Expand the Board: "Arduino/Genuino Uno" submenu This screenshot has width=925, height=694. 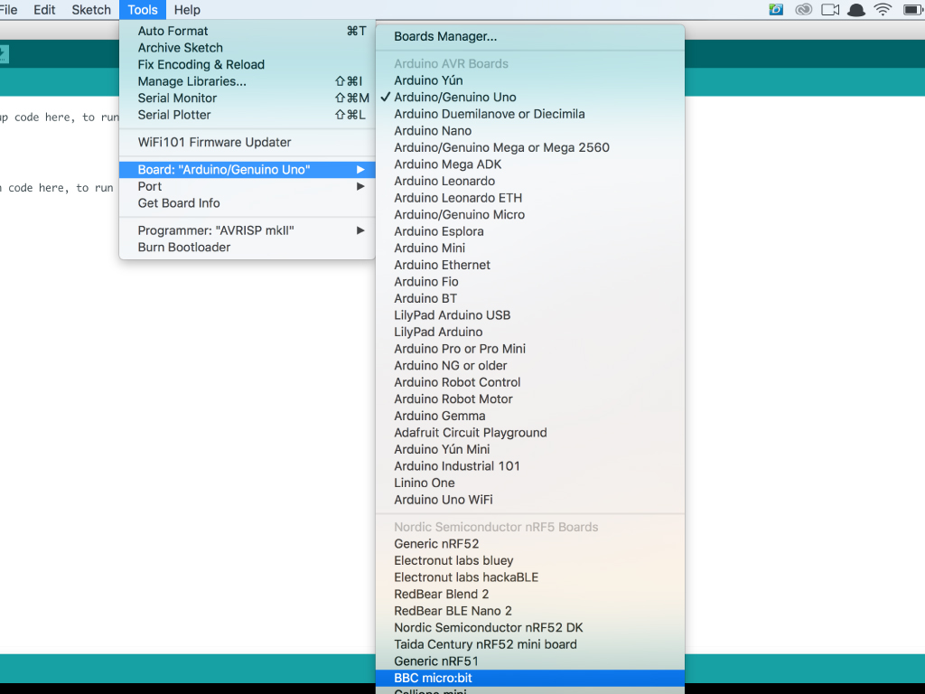pos(248,170)
